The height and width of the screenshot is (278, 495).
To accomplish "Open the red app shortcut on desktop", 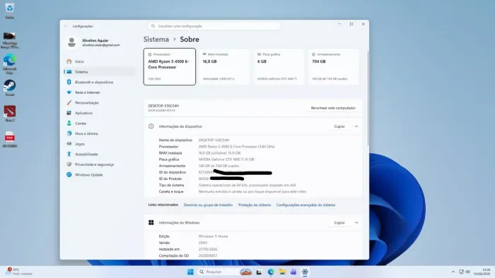I will point(9,114).
